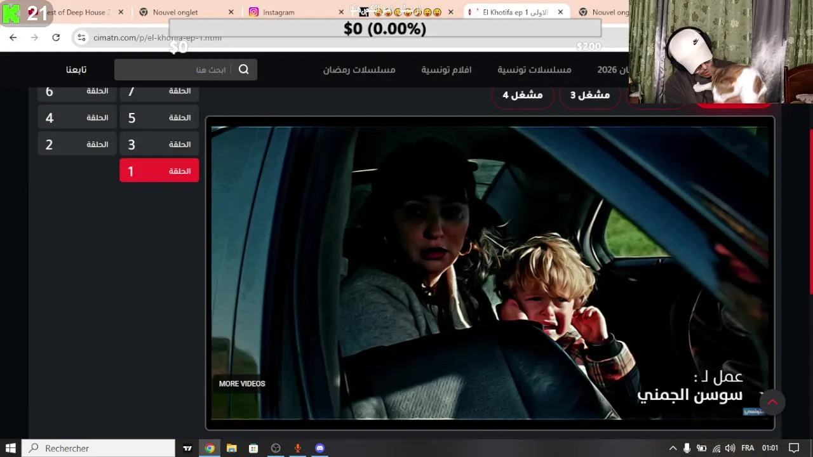Click the battery status tray icon
Viewport: 813px width, 457px height.
point(702,448)
